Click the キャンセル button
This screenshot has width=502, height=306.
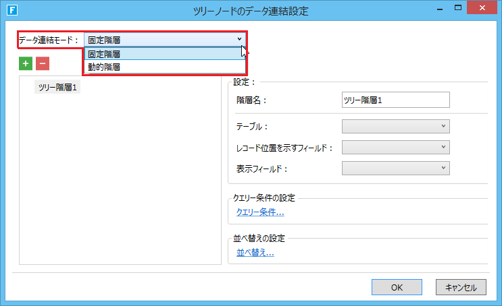[x=461, y=287]
